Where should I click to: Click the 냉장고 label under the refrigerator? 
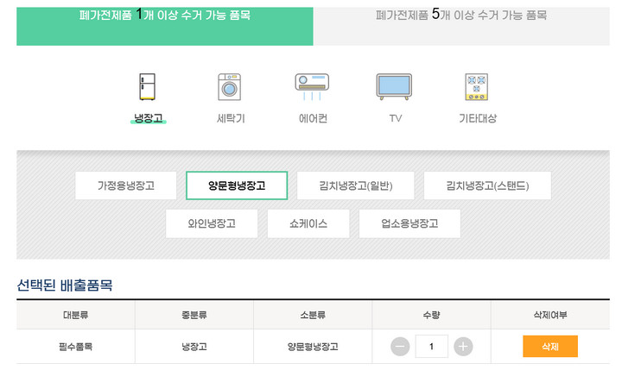point(149,118)
